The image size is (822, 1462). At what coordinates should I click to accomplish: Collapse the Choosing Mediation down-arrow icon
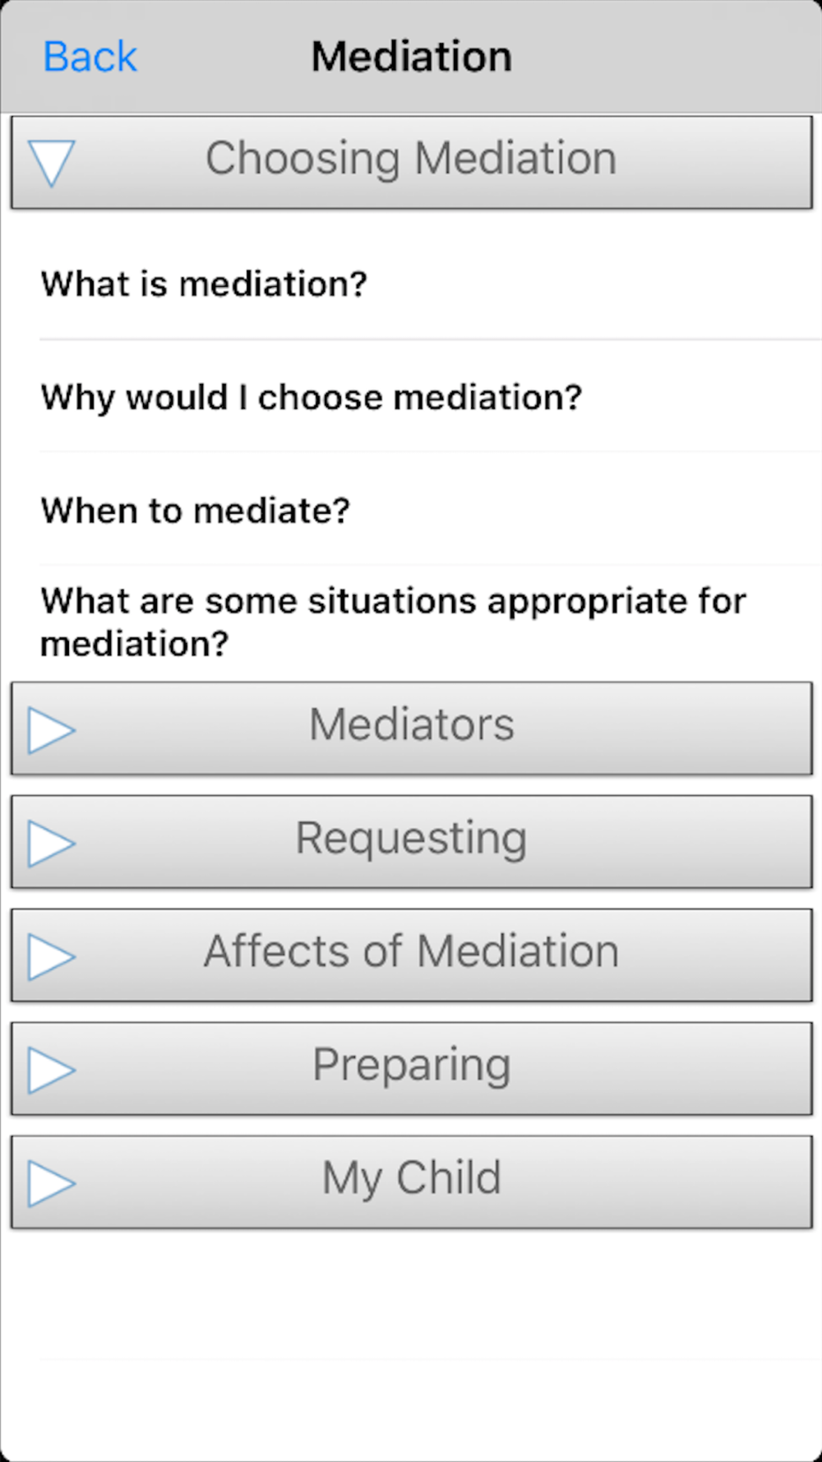click(51, 162)
